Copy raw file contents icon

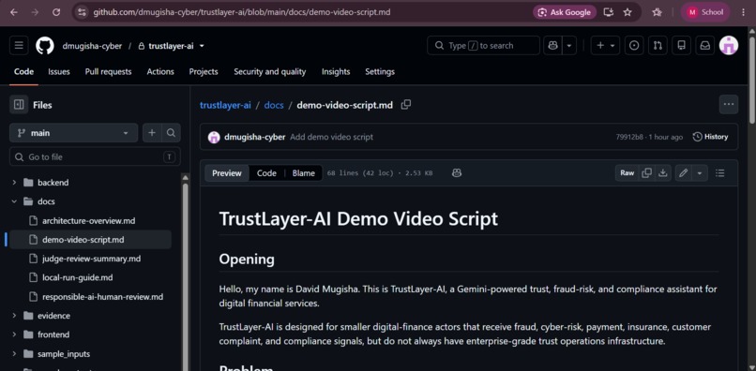pos(646,173)
